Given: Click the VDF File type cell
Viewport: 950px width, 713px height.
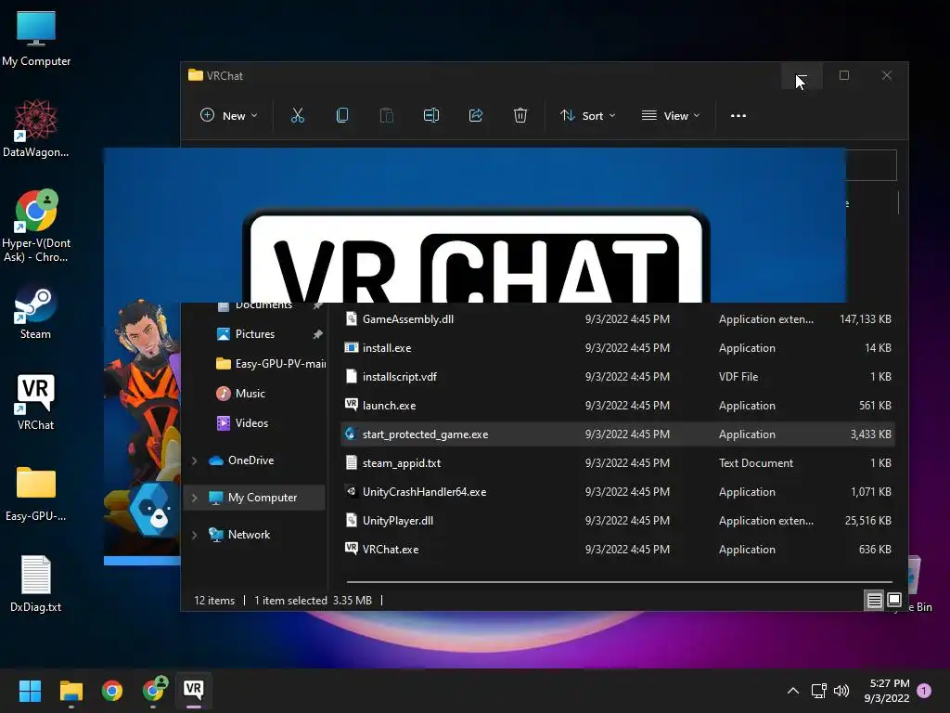Looking at the screenshot, I should coord(738,377).
